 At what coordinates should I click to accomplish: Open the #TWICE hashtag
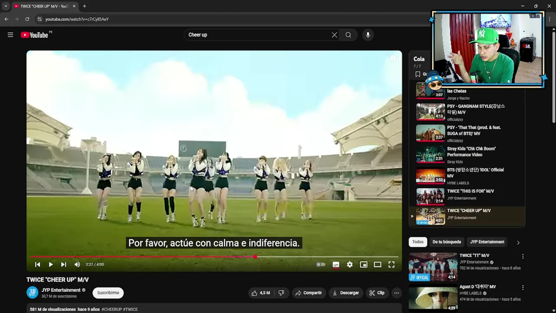[130, 310]
